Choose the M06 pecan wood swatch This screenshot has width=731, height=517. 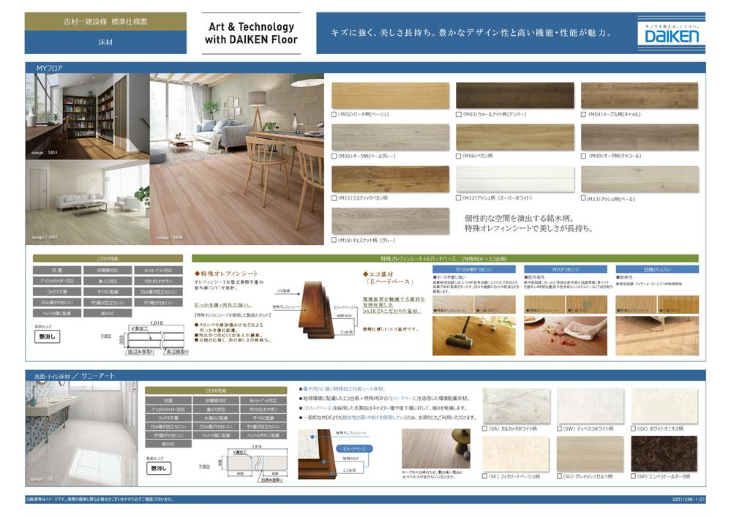tap(515, 137)
